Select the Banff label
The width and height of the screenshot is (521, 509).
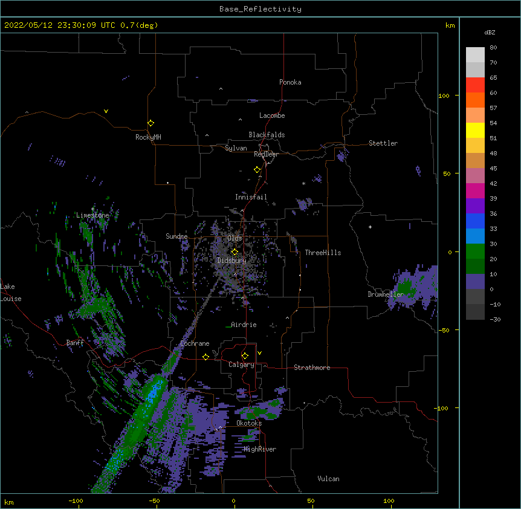click(x=75, y=343)
